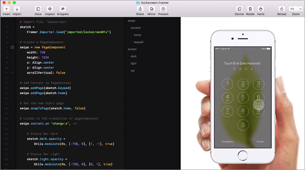This screenshot has width=305, height=170.
Task: Click the 'sketch.light.opacity =' code line
Action: click(47, 159)
